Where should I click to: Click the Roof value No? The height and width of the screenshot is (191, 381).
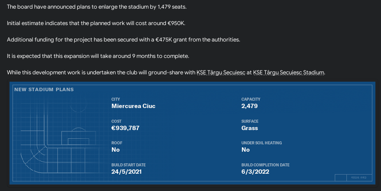point(115,150)
